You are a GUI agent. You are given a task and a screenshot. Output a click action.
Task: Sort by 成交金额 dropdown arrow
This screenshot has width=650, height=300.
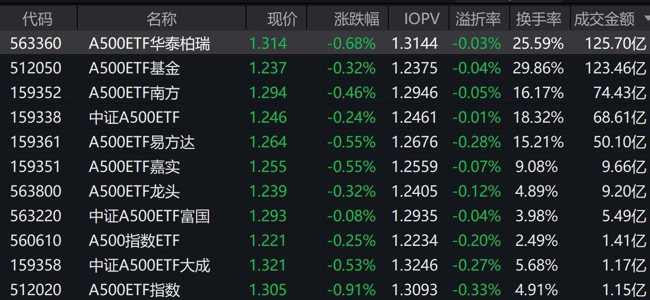(x=646, y=19)
